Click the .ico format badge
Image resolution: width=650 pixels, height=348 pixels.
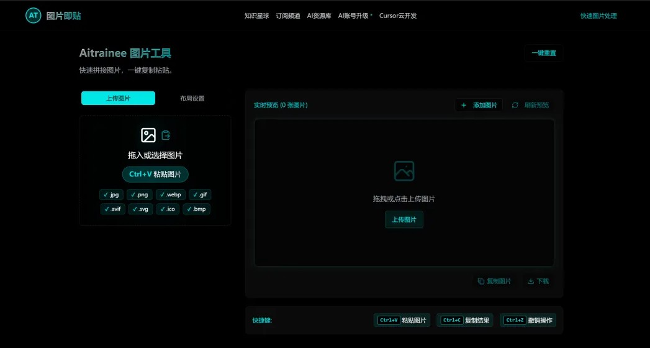168,209
